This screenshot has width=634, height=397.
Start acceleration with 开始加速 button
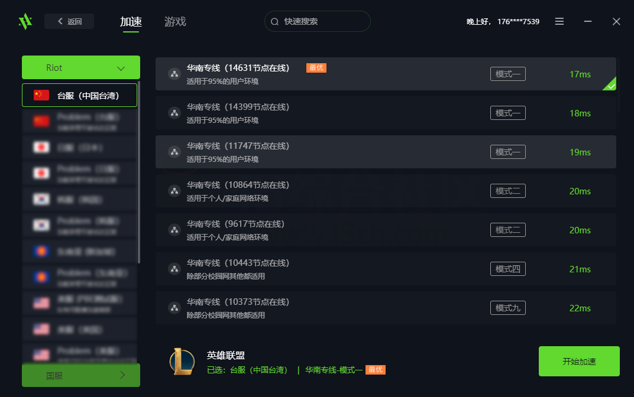coord(579,361)
